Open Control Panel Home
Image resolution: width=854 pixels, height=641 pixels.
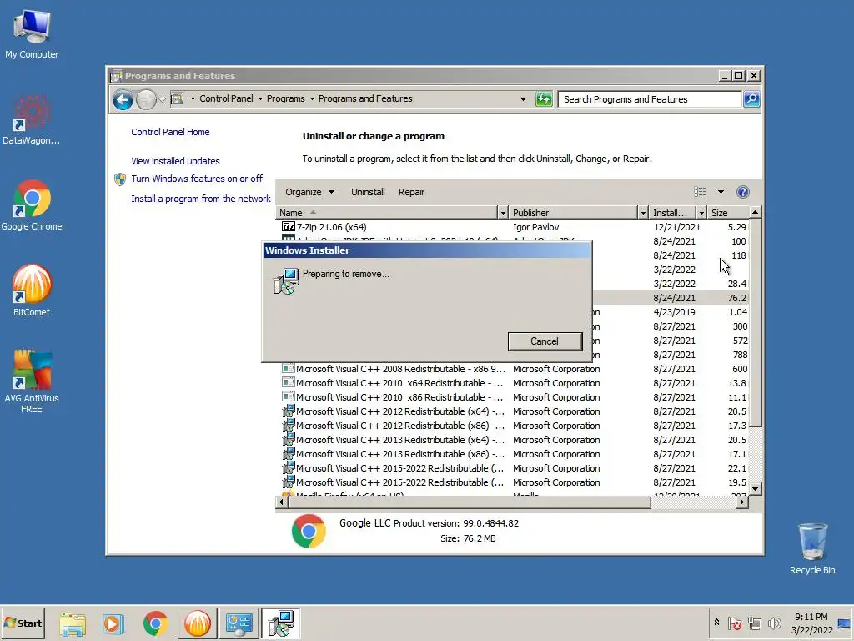tap(170, 132)
